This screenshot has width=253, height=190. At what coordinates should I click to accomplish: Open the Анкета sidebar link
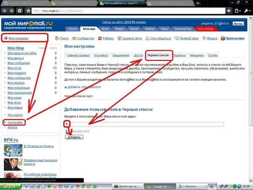(x=12, y=128)
